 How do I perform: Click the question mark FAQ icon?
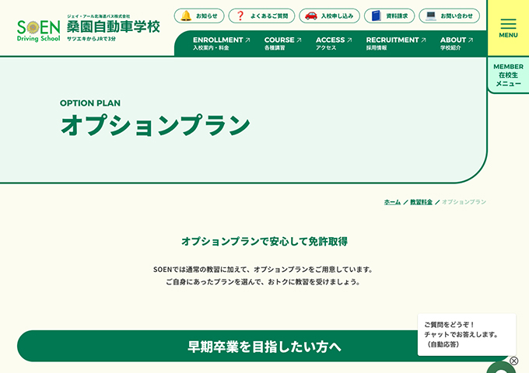tap(240, 16)
